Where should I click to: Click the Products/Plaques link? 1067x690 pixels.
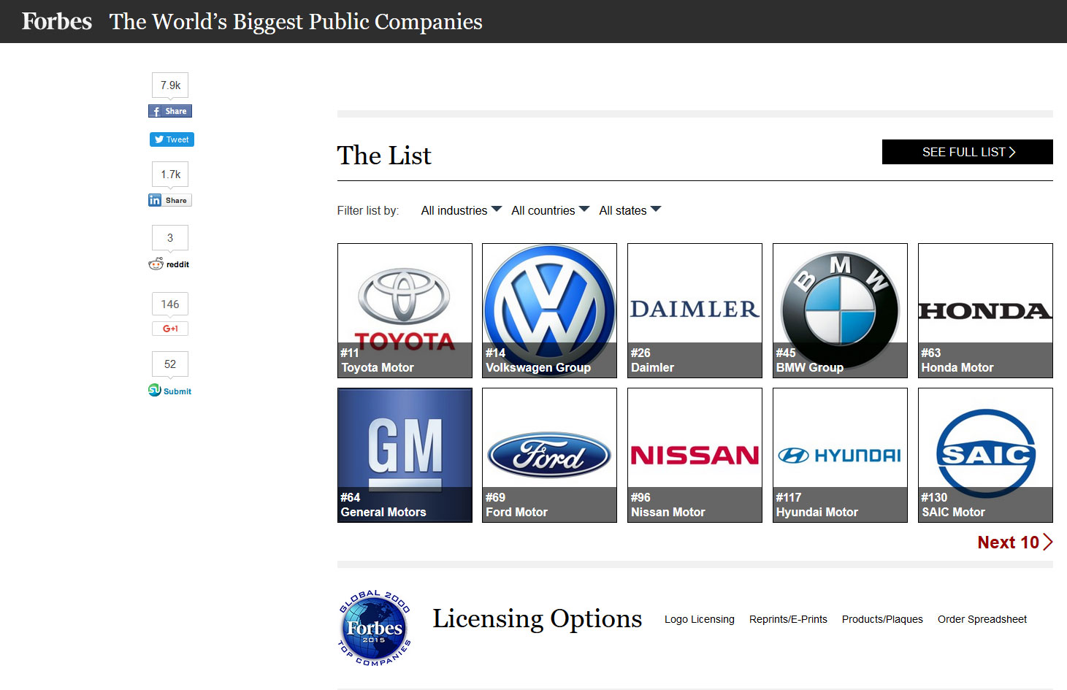click(882, 619)
